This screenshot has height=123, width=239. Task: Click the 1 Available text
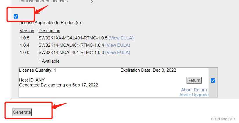49,61
